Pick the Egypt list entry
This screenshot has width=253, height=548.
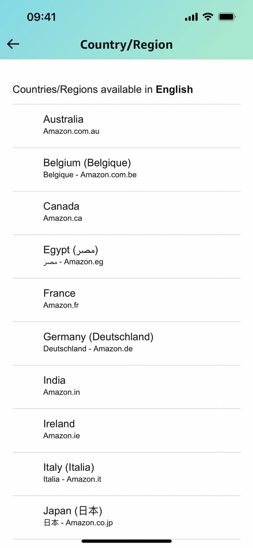tap(70, 250)
